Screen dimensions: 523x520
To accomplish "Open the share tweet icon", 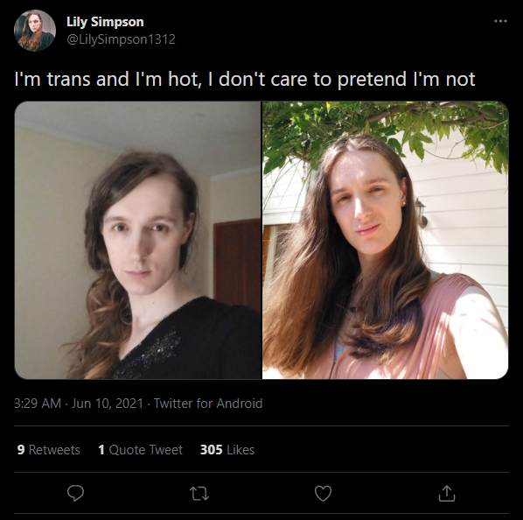I will pyautogui.click(x=447, y=493).
